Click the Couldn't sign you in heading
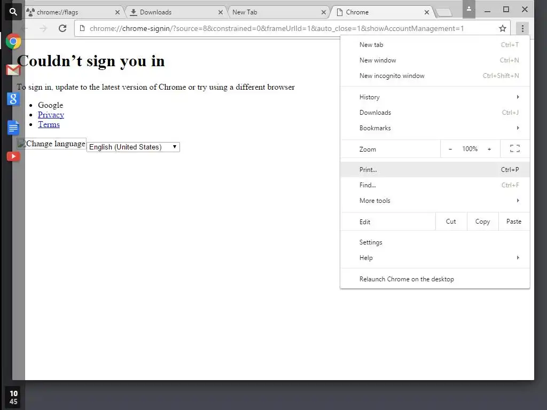 pos(91,61)
